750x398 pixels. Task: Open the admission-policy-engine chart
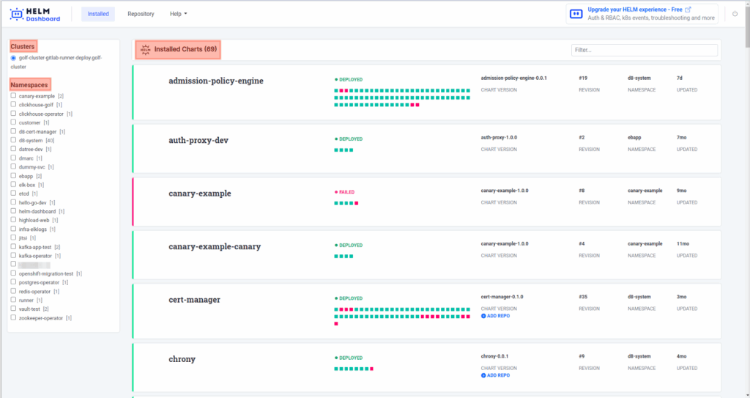(x=216, y=81)
